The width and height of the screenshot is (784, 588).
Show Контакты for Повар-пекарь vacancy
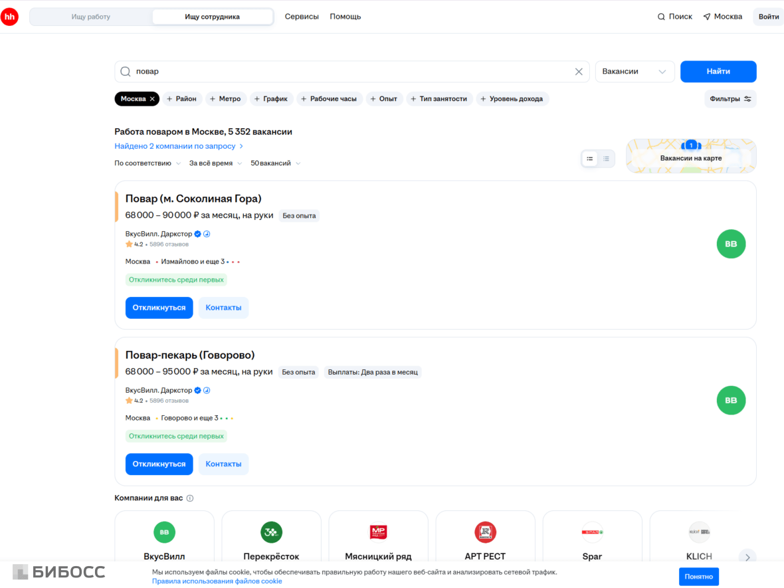[223, 464]
